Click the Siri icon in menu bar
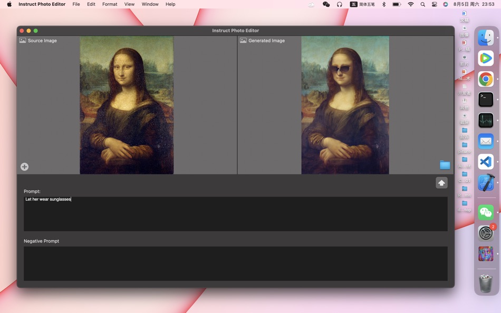The width and height of the screenshot is (501, 313). 446,4
